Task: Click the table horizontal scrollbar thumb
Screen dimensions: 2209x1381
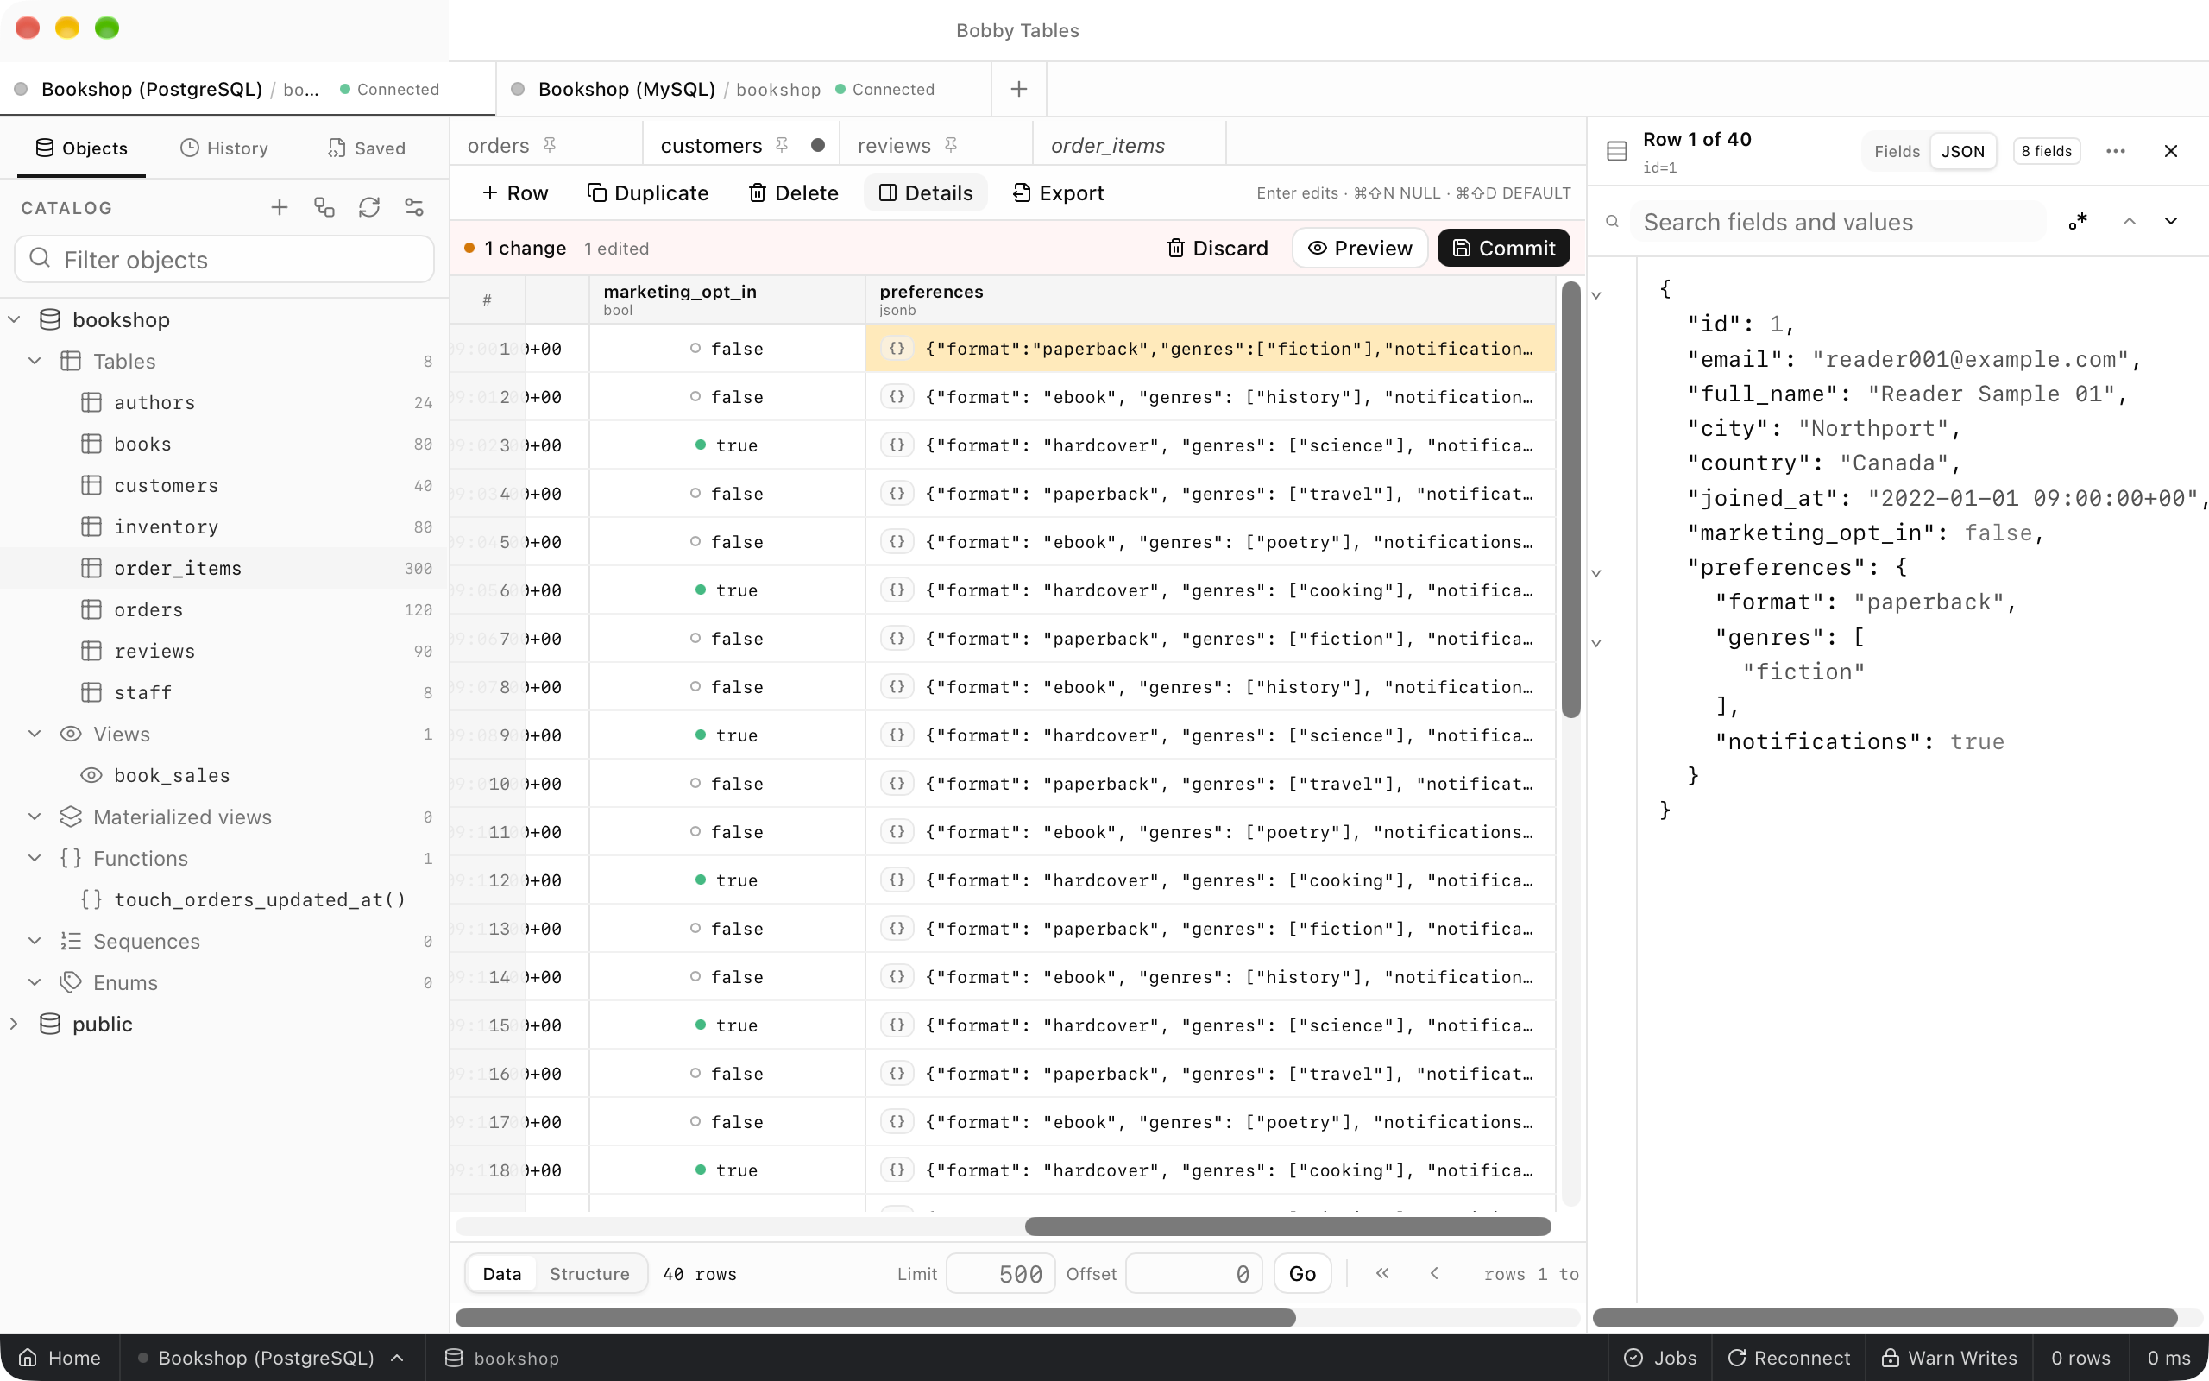Action: [x=1288, y=1226]
